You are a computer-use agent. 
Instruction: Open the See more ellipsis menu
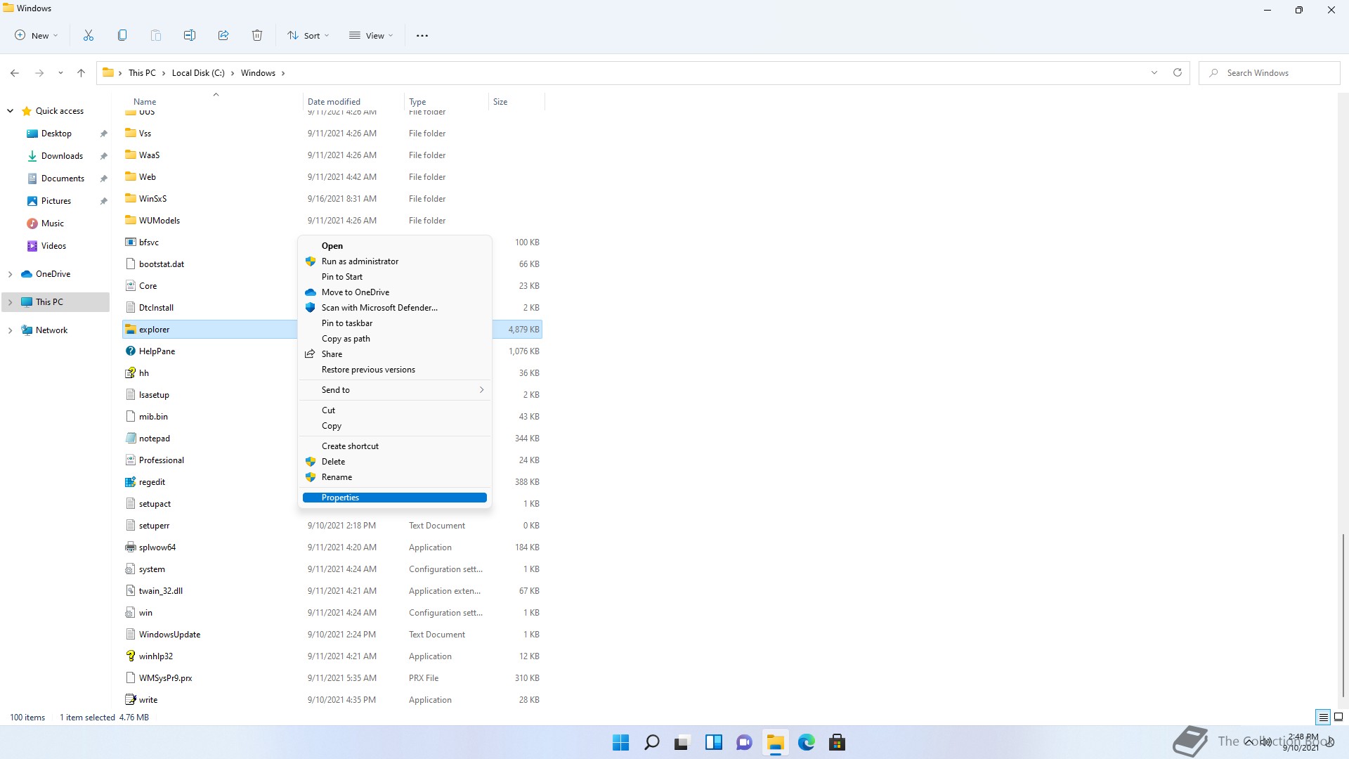pyautogui.click(x=422, y=36)
